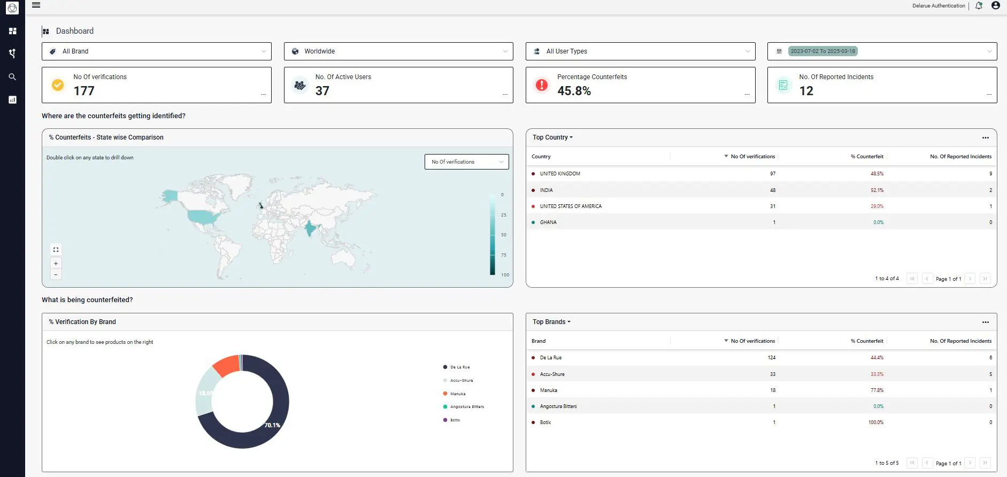Screen dimensions: 1007x477
Task: Go to first page in Top Brands table
Action: [x=912, y=463]
